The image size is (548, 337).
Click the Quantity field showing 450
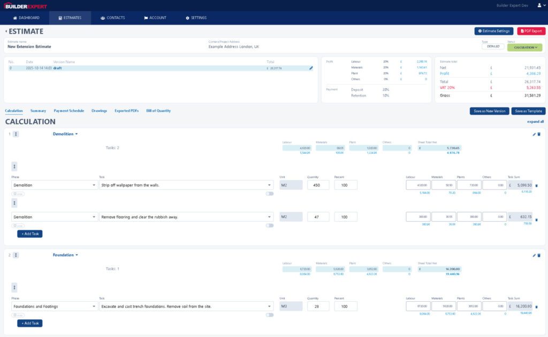(318, 185)
